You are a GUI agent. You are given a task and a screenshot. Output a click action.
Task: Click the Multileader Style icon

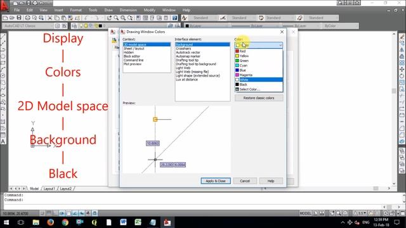(x=299, y=18)
